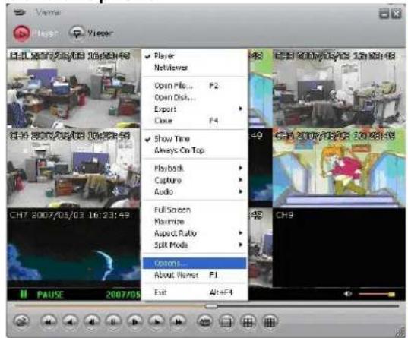Select the CH1 camera feed
408x338 pixels.
pyautogui.click(x=74, y=88)
